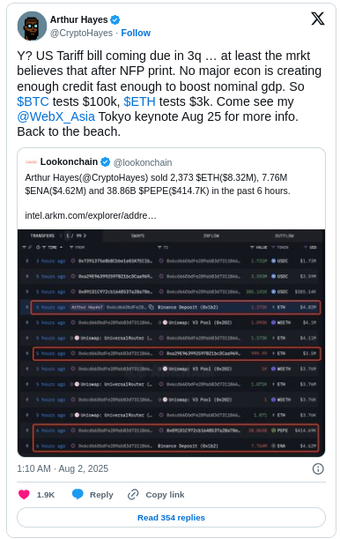Open the @CryptoHayes handle
Image resolution: width=340 pixels, height=539 pixels.
coord(81,33)
